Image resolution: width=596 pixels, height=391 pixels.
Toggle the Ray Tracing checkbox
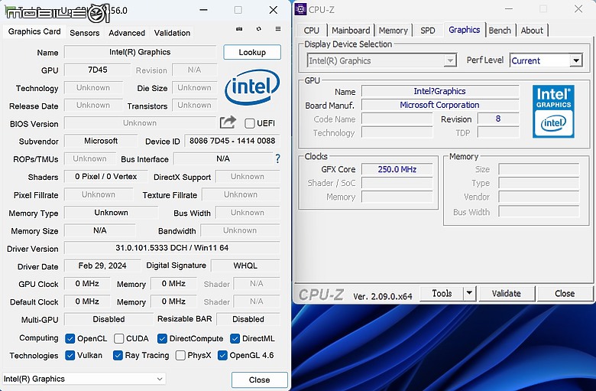pos(118,355)
